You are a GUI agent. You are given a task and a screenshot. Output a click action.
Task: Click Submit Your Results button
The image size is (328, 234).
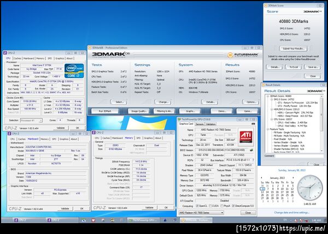click(294, 49)
